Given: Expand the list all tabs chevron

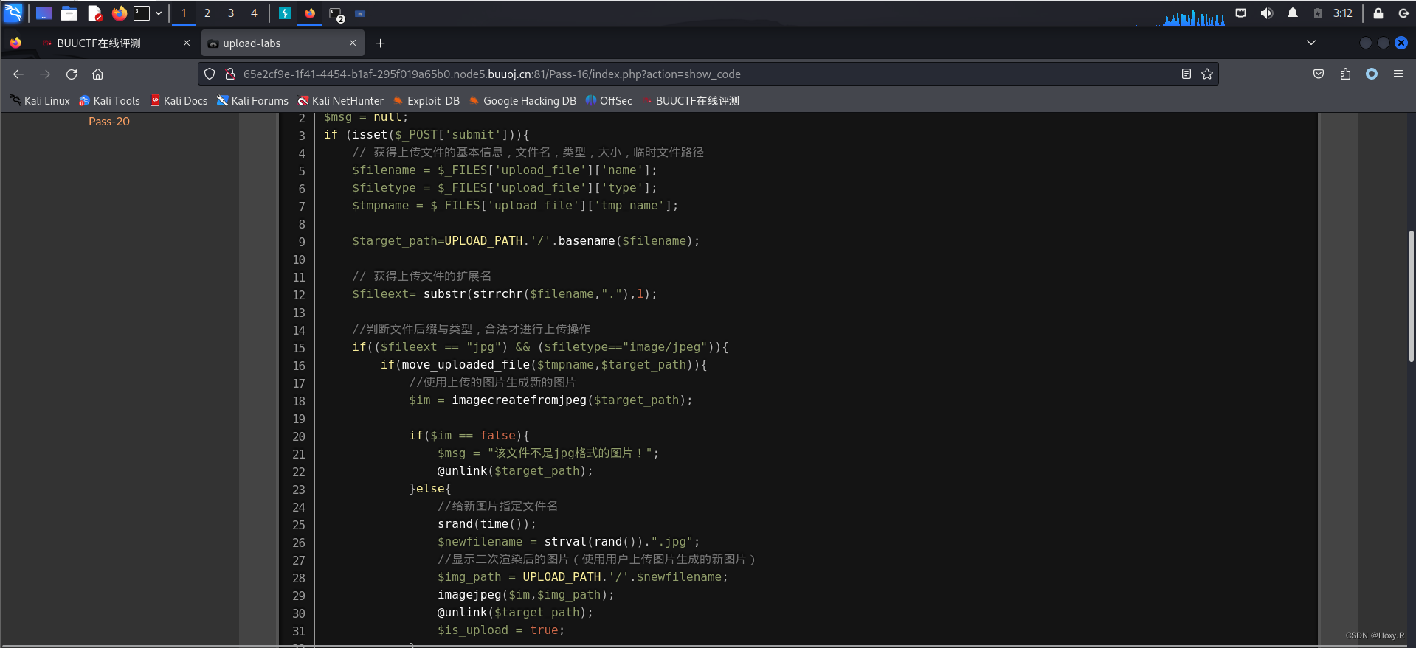Looking at the screenshot, I should (x=1311, y=43).
